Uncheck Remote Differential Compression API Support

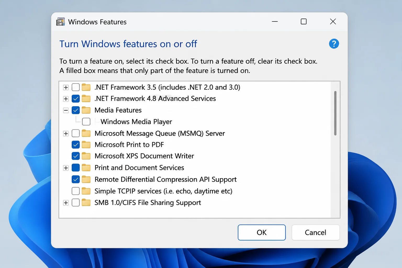[x=76, y=180]
